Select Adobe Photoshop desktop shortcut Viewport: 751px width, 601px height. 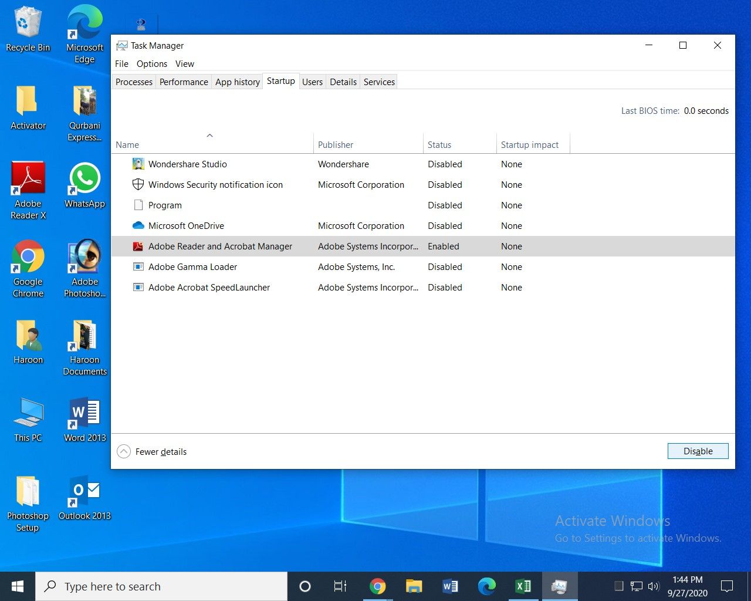point(84,269)
